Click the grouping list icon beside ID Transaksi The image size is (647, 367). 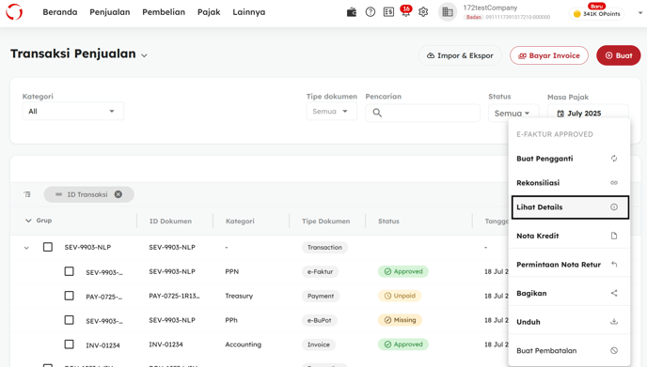(27, 194)
